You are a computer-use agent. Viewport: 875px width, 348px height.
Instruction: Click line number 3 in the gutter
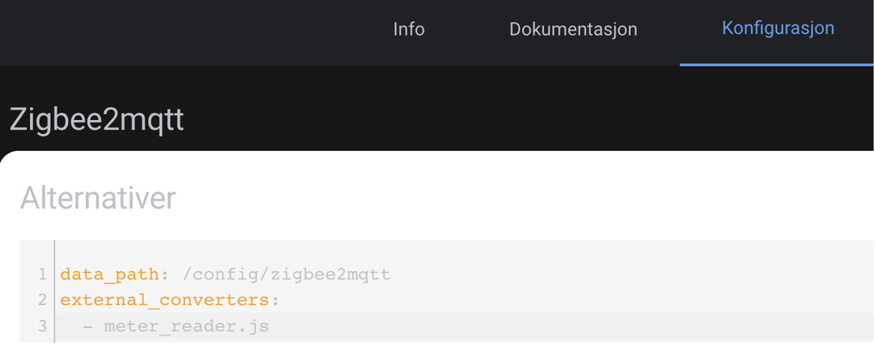coord(42,326)
